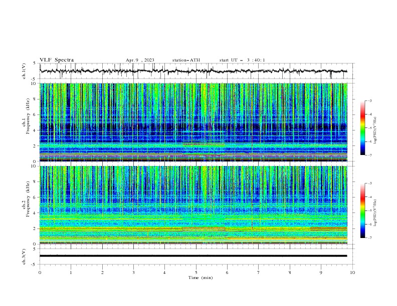
Task: Click the 'ch.3(V)' axis label
Action: tap(24, 256)
